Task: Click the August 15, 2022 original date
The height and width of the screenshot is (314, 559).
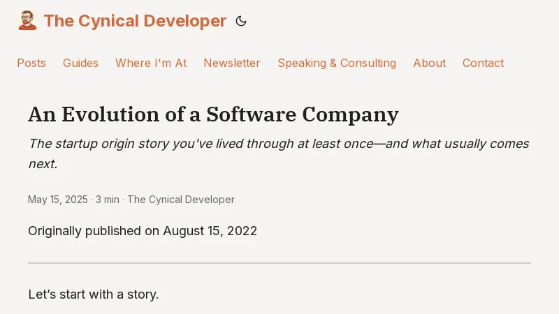Action: click(x=210, y=230)
